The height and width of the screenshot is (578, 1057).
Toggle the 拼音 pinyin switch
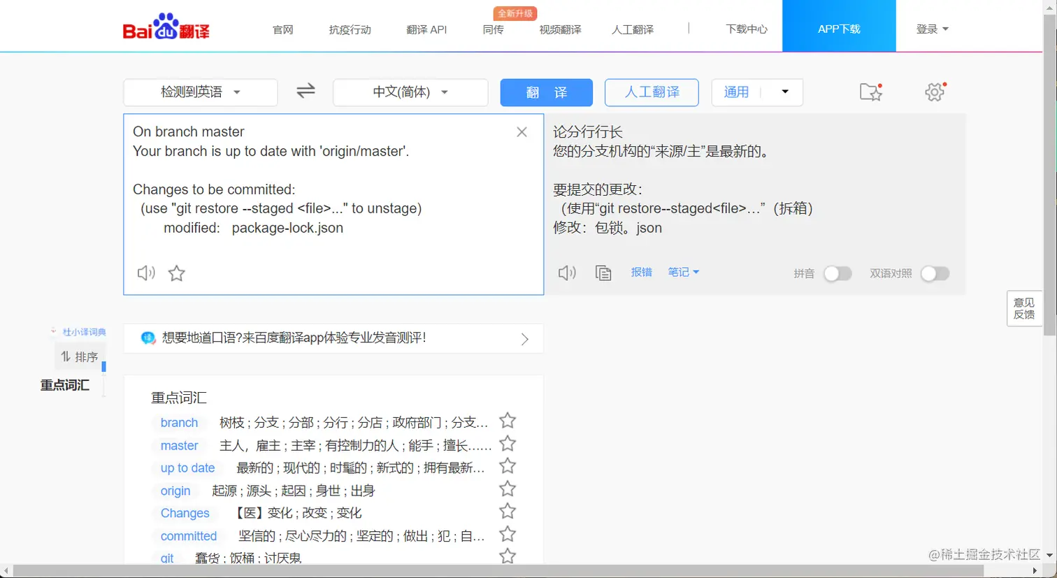coord(837,273)
